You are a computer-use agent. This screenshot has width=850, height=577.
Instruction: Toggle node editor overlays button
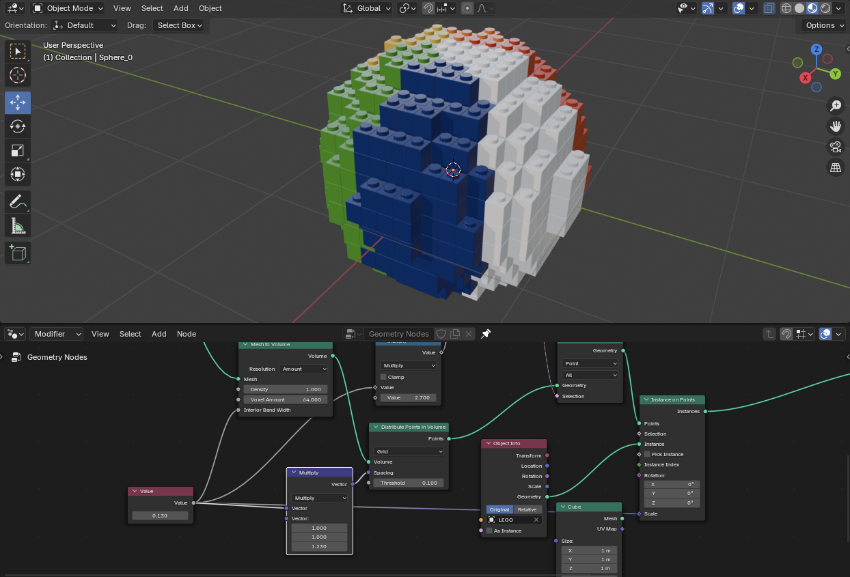[x=825, y=334]
